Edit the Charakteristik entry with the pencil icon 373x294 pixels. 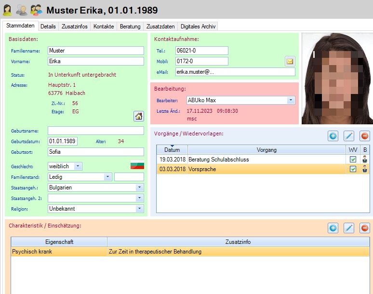click(x=349, y=228)
